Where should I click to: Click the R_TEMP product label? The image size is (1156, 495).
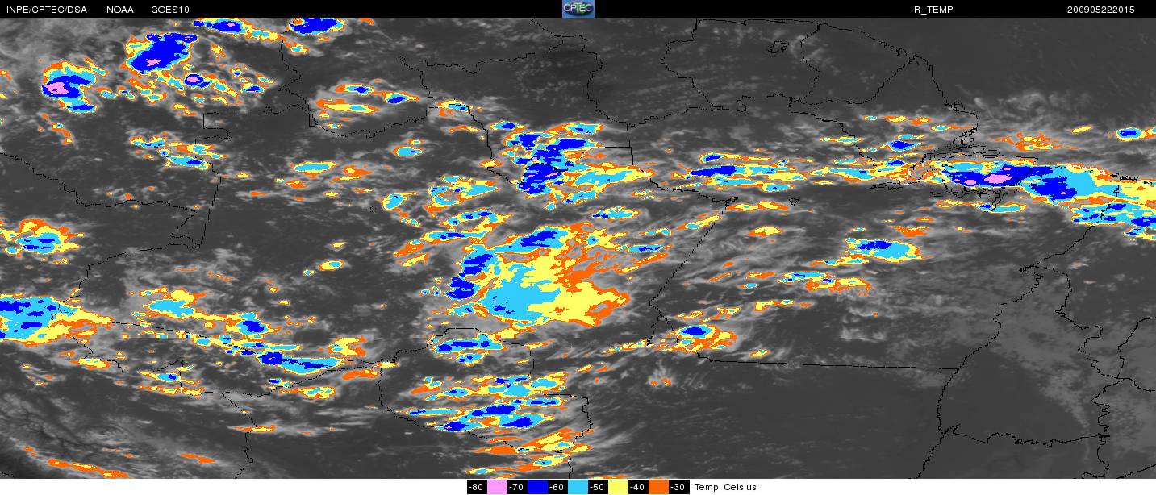pos(933,10)
